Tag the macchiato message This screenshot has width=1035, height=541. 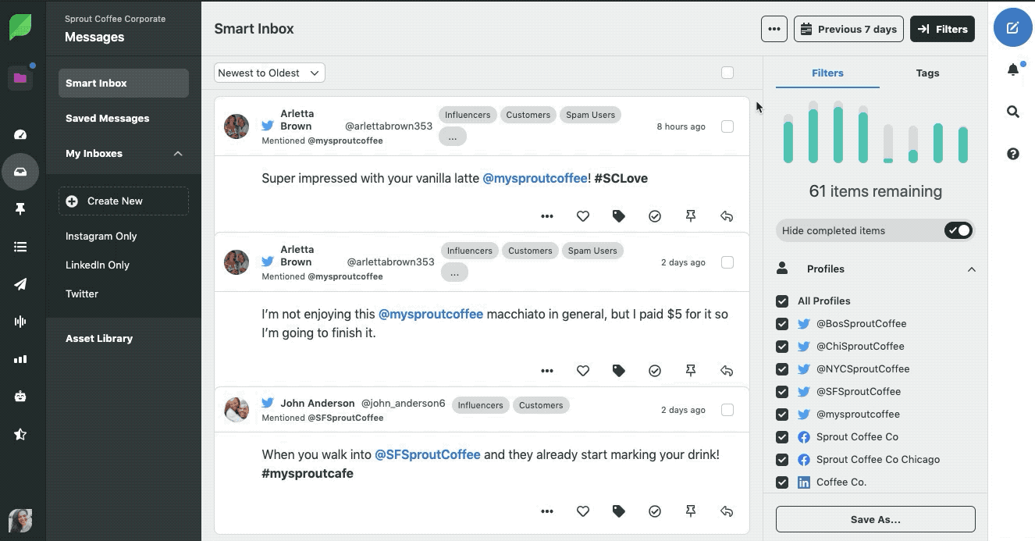(618, 371)
